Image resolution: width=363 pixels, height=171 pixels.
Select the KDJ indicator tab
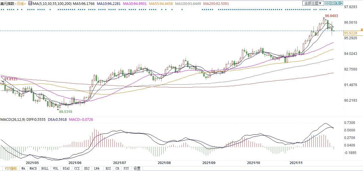click(87, 168)
